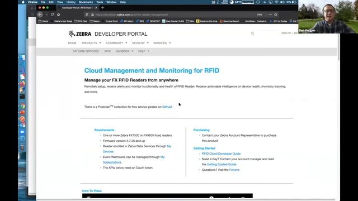Image resolution: width=358 pixels, height=201 pixels.
Task: Open the Apple menu
Action: [x=23, y=2]
